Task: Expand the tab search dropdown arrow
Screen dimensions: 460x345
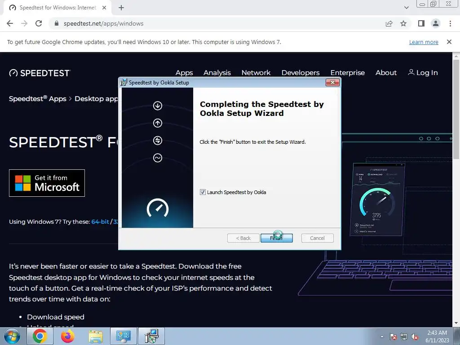Action: click(x=406, y=8)
